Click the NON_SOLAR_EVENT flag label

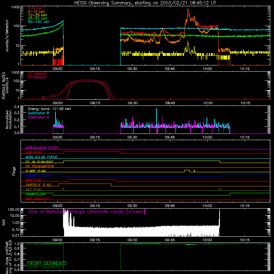[41, 157]
